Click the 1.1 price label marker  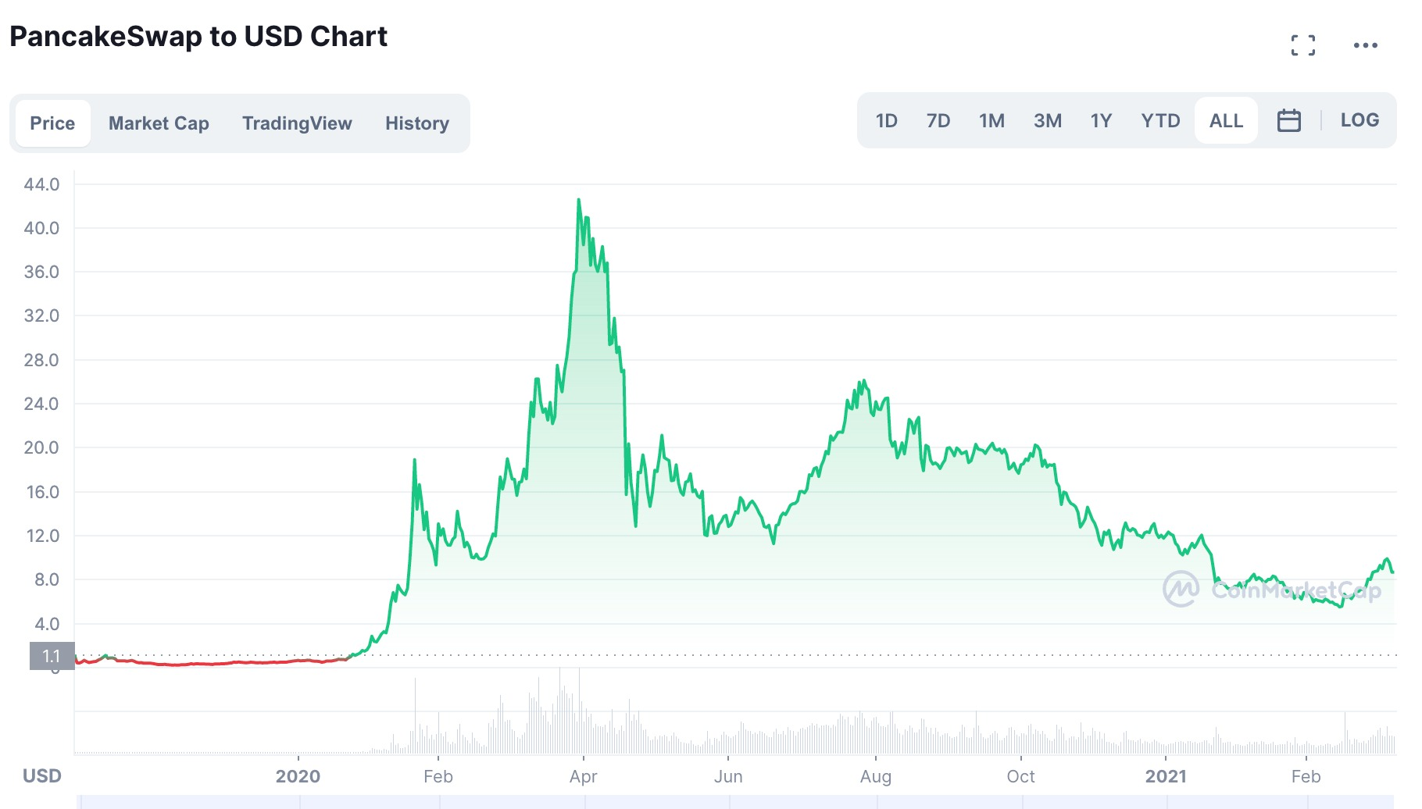click(x=52, y=656)
